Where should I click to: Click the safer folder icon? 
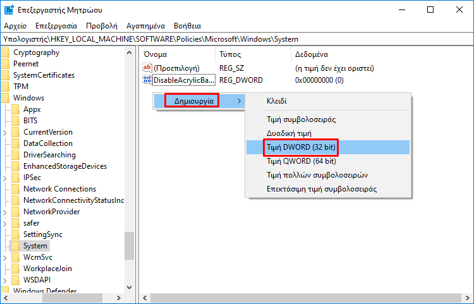point(15,223)
